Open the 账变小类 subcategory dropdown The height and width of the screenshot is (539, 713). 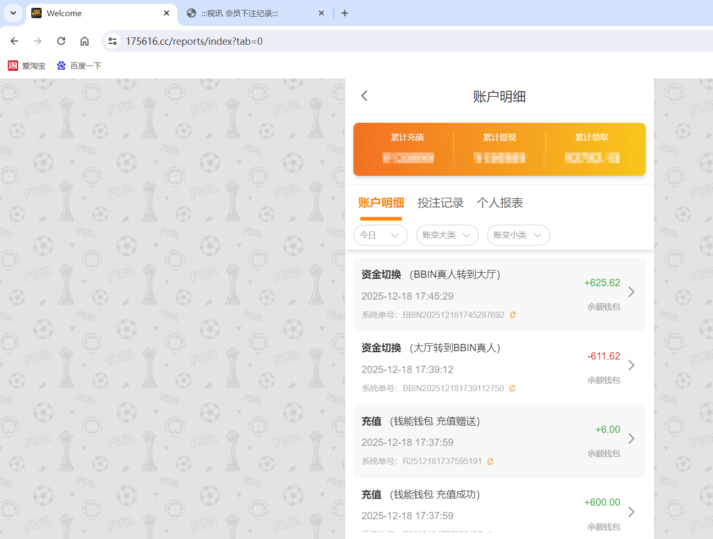pos(518,235)
